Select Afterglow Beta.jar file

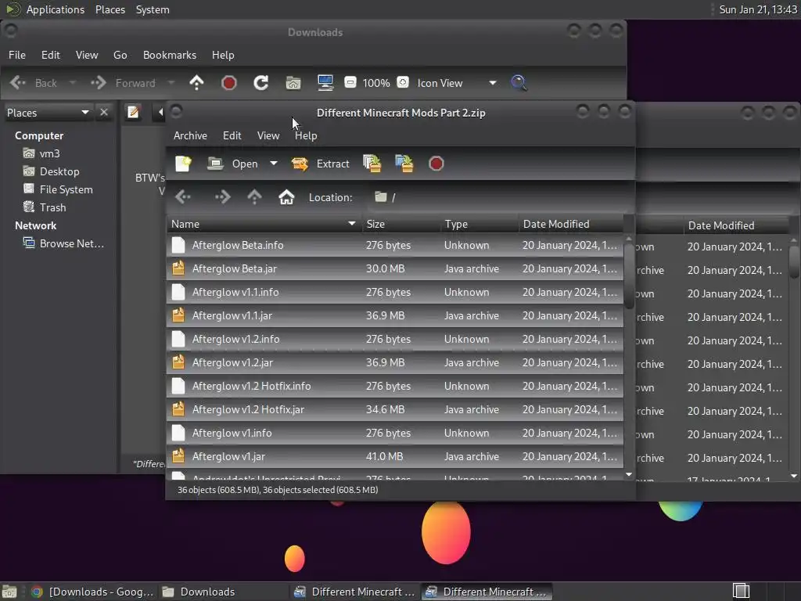(395, 269)
